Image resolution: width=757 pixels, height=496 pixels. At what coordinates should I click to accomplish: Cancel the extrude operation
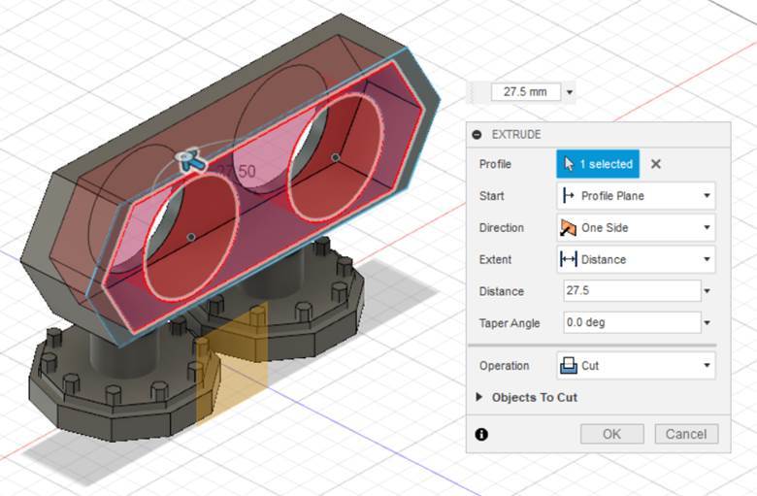[x=686, y=434]
